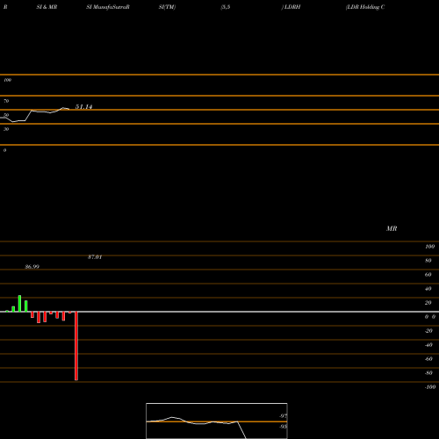Screen dimensions: 439x439
Task: Click the MR panel title
Action: click(x=392, y=228)
